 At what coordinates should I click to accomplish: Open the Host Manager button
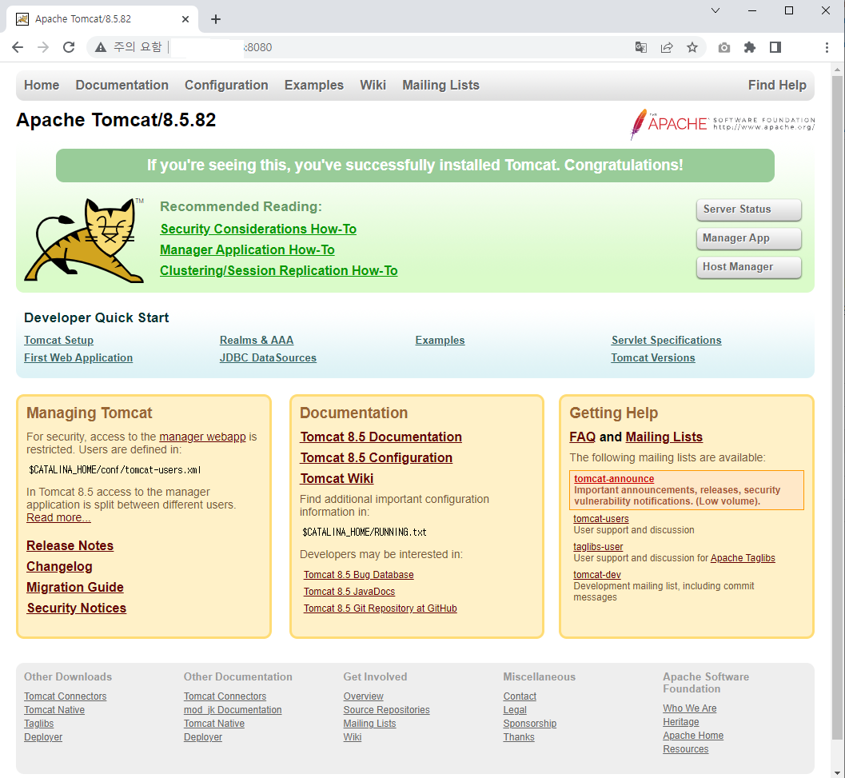point(748,267)
